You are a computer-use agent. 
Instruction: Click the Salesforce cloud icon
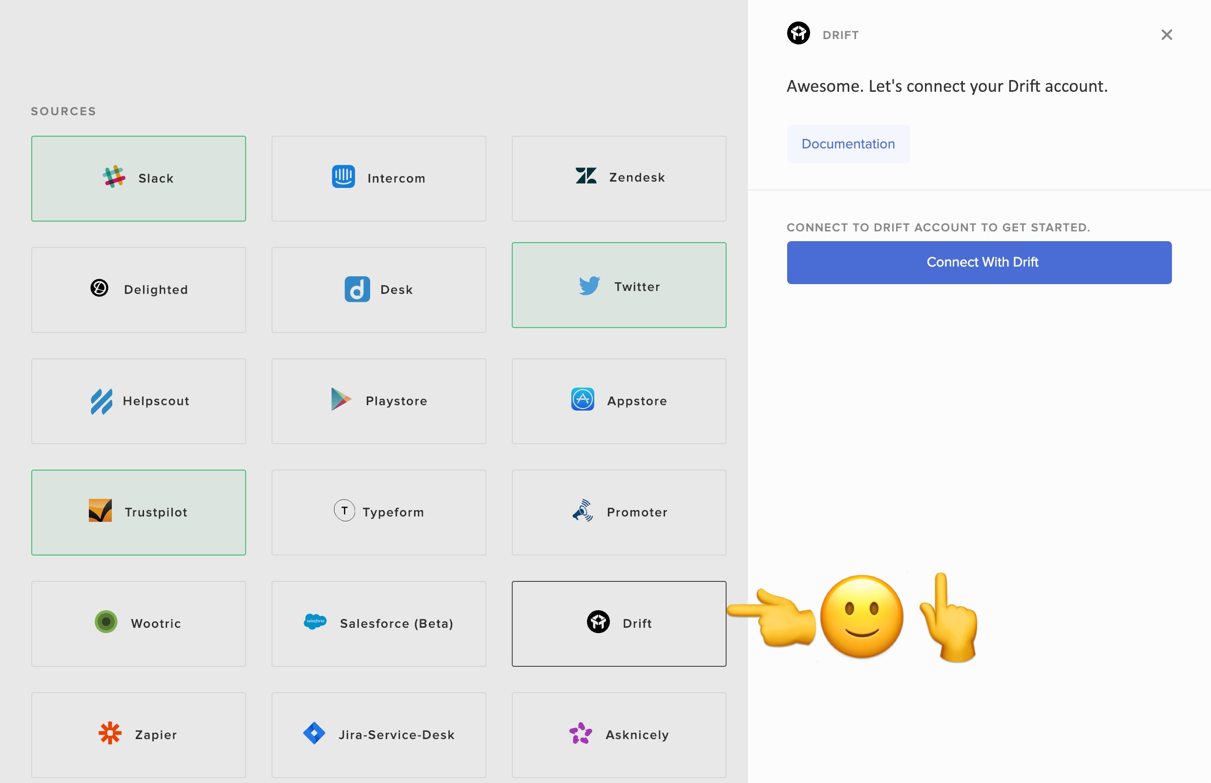pos(315,621)
